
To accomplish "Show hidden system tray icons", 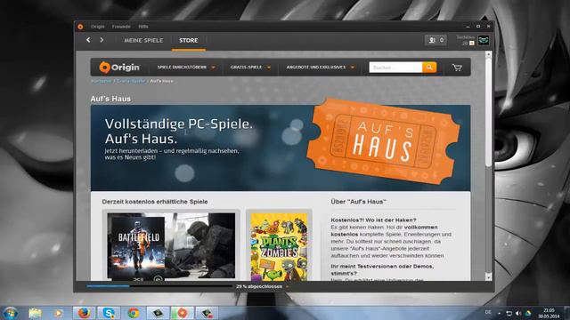I will [x=499, y=313].
